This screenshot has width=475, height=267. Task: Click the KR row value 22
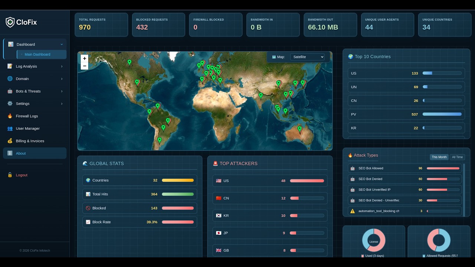pos(416,128)
